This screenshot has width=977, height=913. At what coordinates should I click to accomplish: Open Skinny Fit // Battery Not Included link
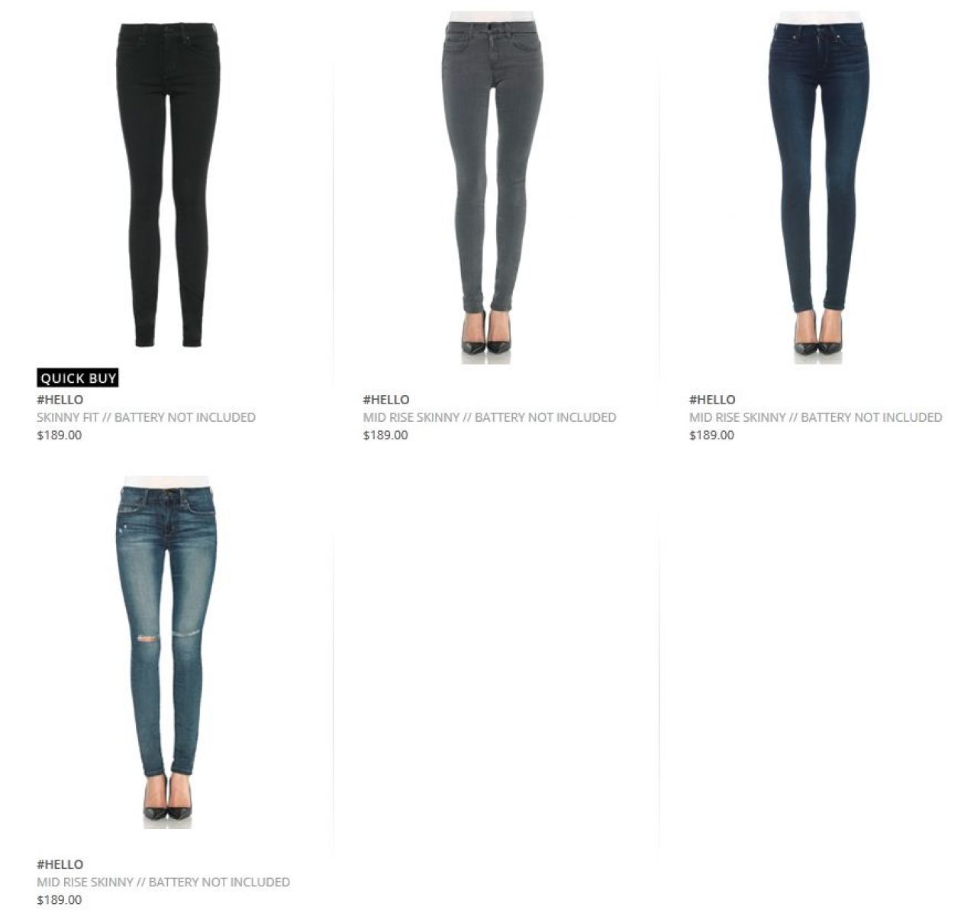[146, 417]
